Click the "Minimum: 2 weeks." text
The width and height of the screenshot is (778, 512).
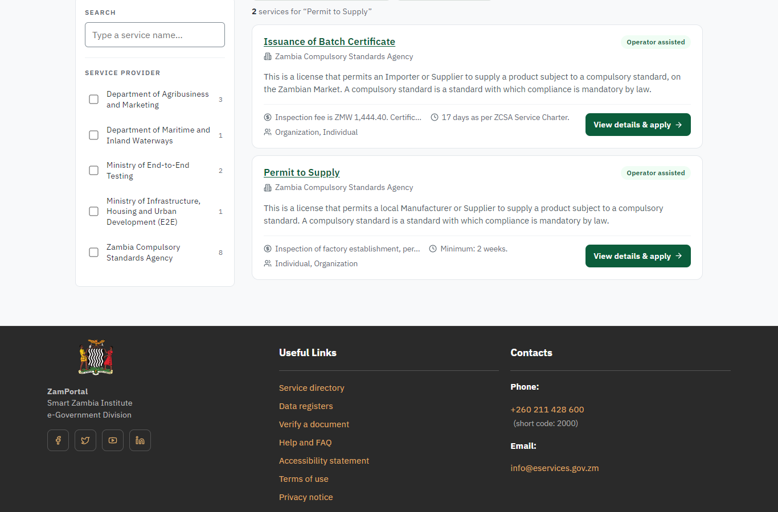click(474, 249)
